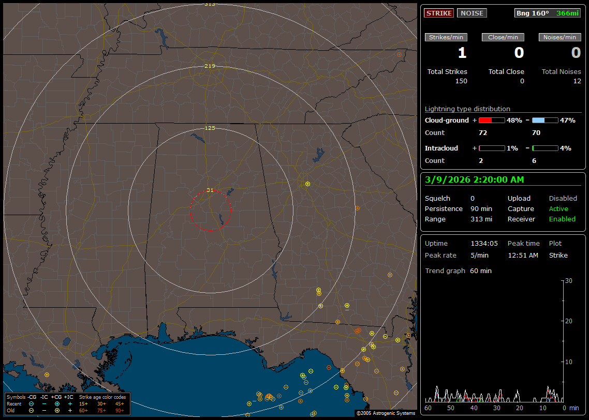Toggle the NOISE indicator
The width and height of the screenshot is (589, 420).
pos(472,13)
